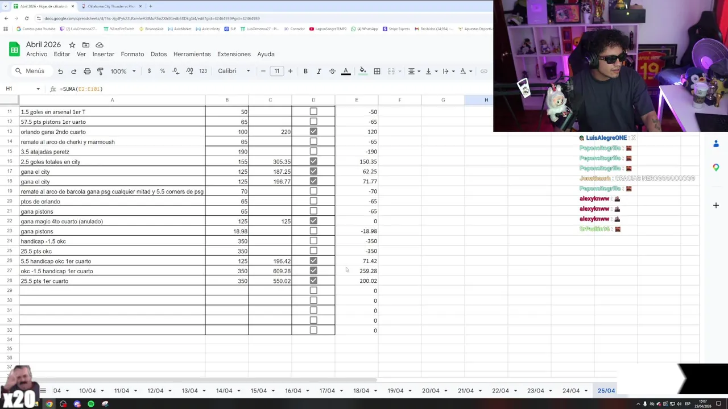The image size is (728, 409).
Task: Check box for handicap -1.5 okc row
Action: (313, 241)
